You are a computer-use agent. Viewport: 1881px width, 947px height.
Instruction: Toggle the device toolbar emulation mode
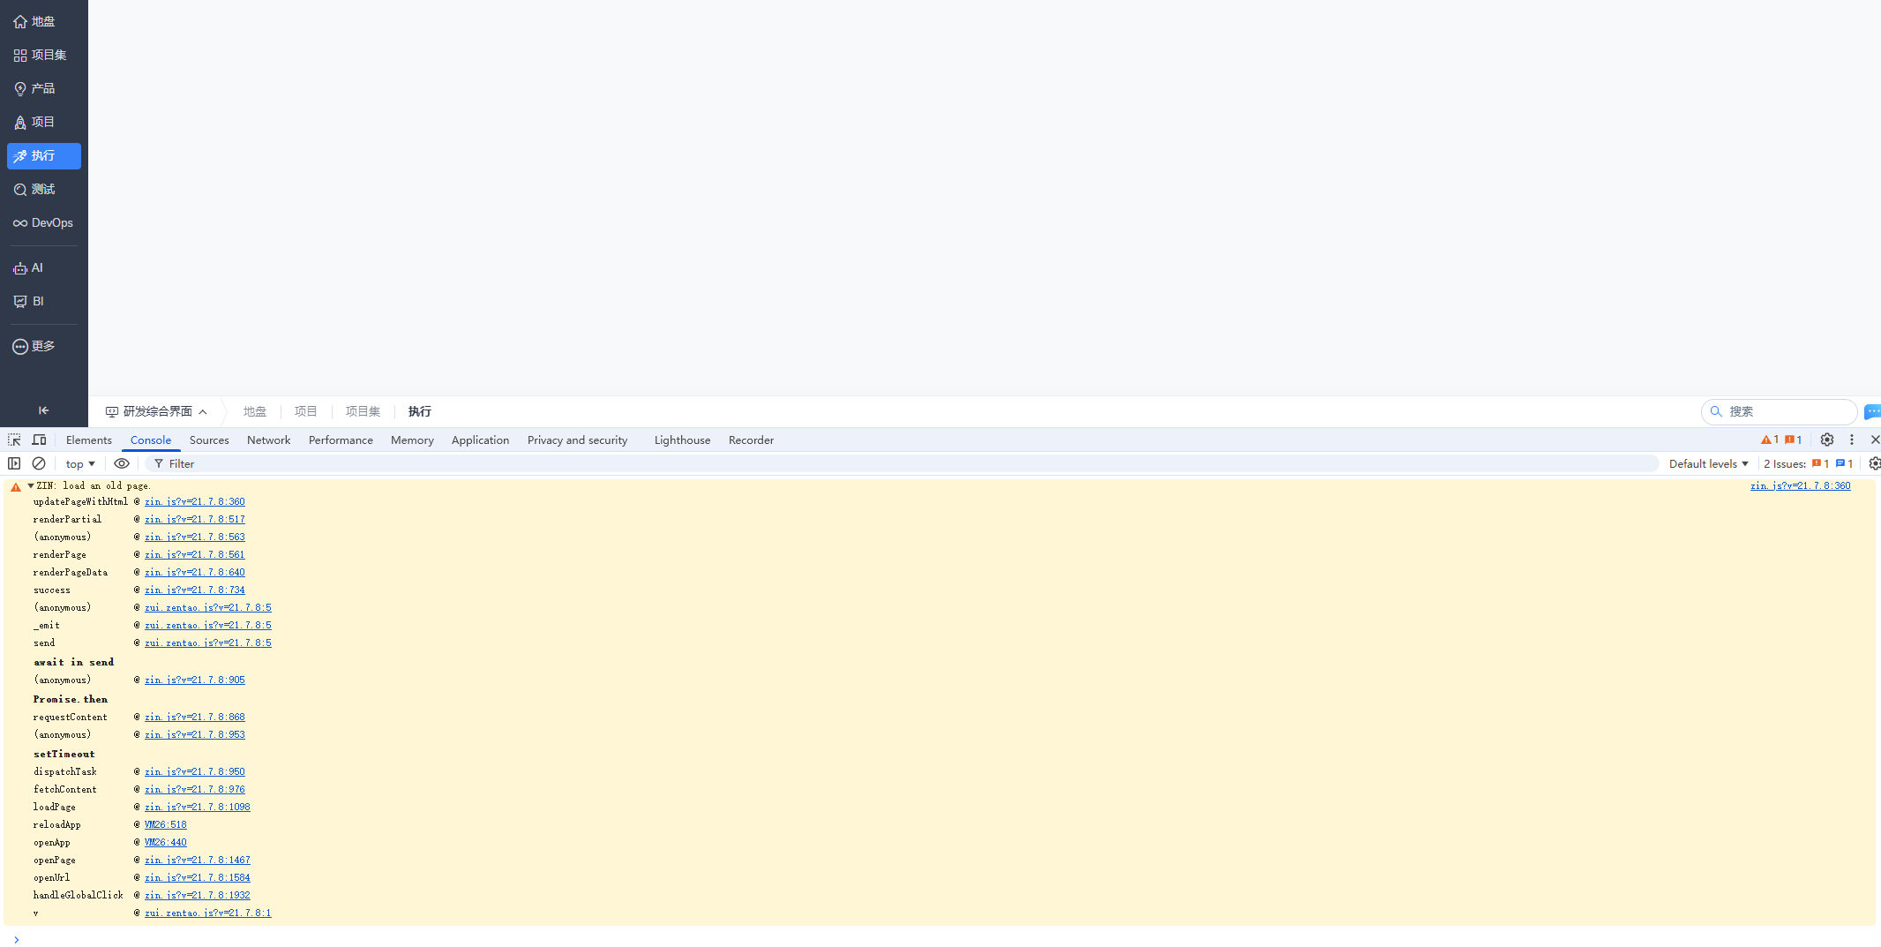coord(39,440)
